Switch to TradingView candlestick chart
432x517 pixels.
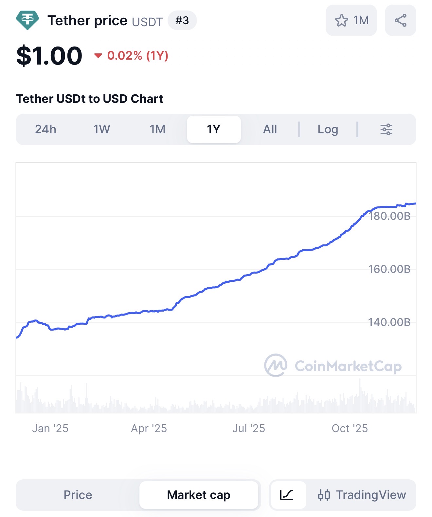[x=362, y=495]
